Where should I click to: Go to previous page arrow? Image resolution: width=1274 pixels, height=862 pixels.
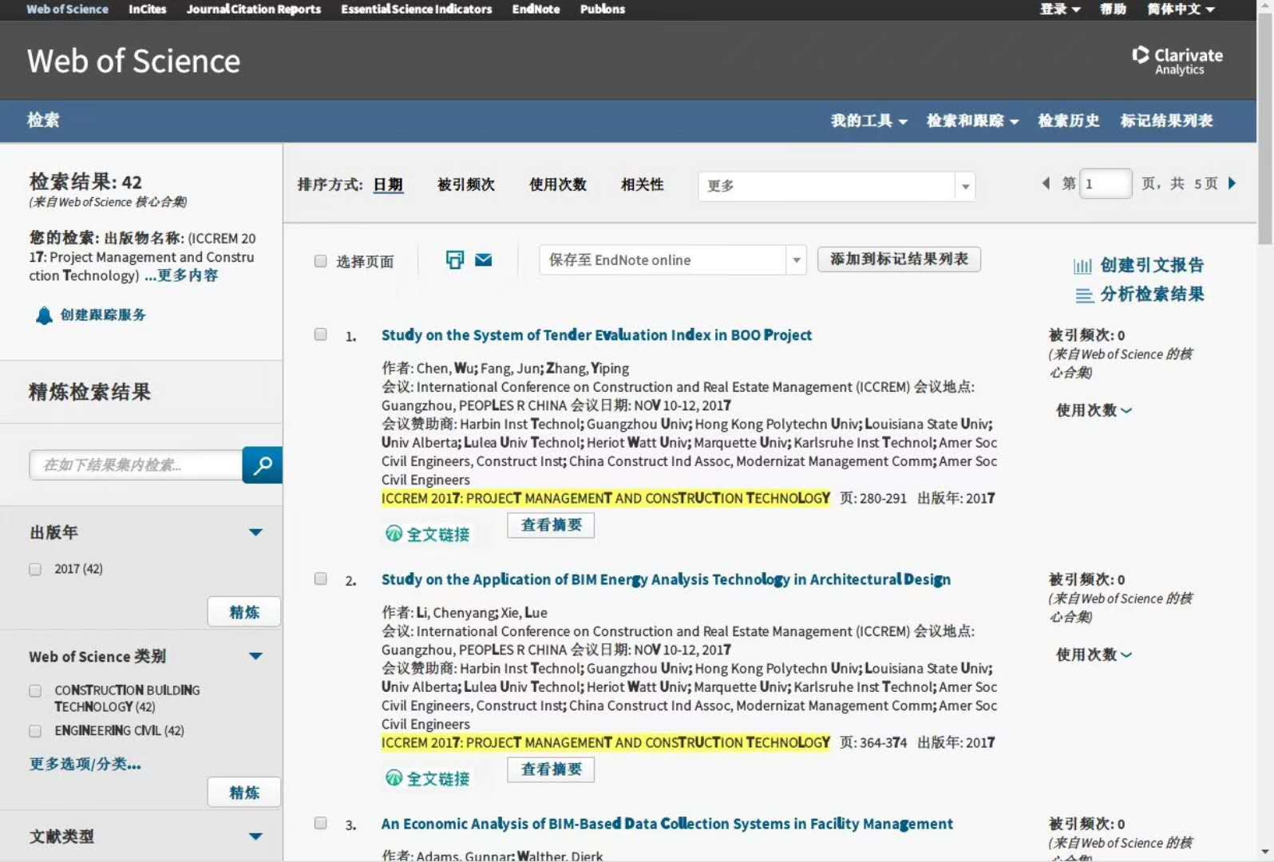[x=1046, y=184]
